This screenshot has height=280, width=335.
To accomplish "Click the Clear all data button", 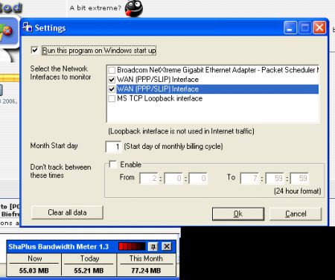I will [67, 212].
